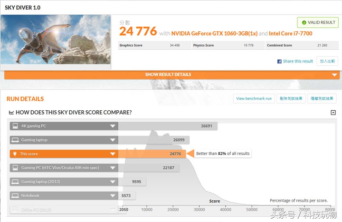Click the View benchmark run button
This screenshot has height=222, width=342.
[x=254, y=98]
